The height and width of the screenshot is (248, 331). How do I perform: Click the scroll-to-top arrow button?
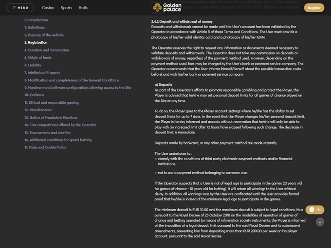[x=320, y=222]
